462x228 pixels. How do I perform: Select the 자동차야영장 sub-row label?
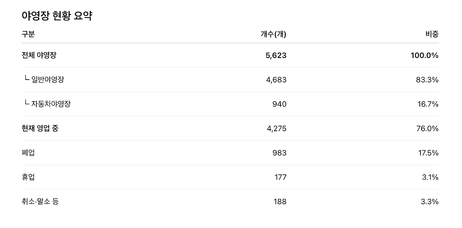tap(51, 104)
